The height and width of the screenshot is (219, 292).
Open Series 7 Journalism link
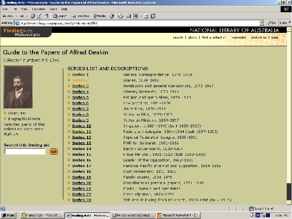coord(80,109)
